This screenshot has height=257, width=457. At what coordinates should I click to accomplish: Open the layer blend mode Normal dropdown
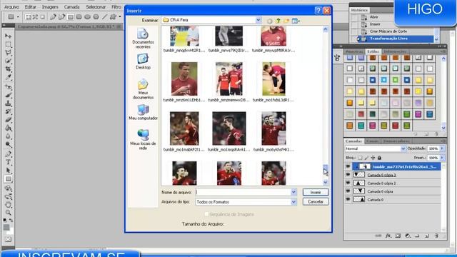pyautogui.click(x=403, y=148)
